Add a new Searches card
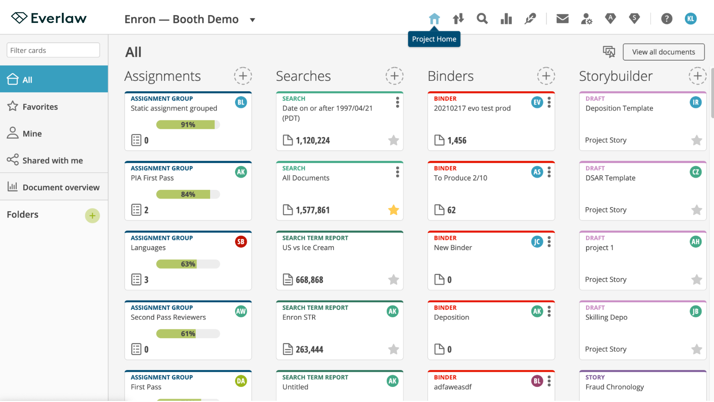Screen dimensions: 714x402 [x=395, y=76]
